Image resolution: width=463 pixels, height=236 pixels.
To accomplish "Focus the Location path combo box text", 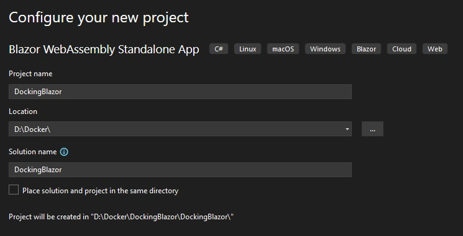I will tap(176, 129).
